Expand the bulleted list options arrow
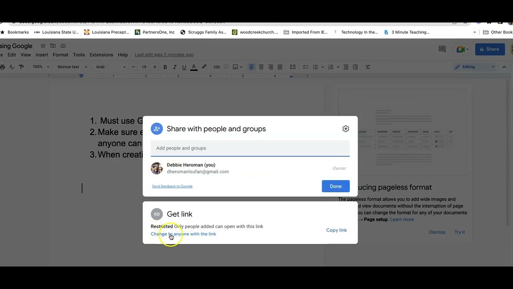The height and width of the screenshot is (289, 513). pos(322,67)
